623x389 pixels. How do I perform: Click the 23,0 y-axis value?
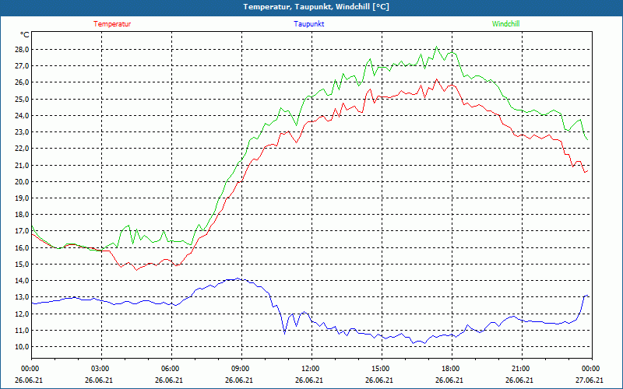22,131
